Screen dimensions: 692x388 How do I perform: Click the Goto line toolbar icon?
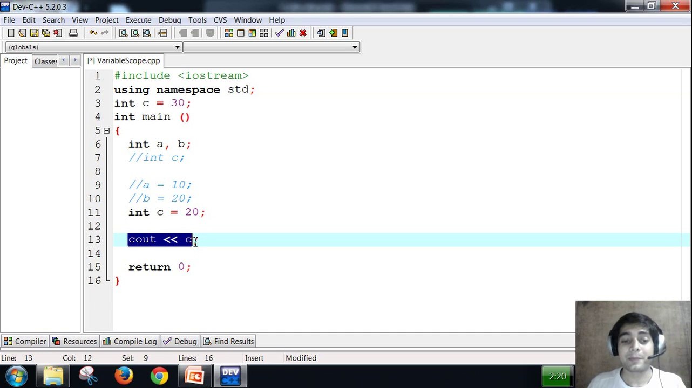(x=162, y=33)
